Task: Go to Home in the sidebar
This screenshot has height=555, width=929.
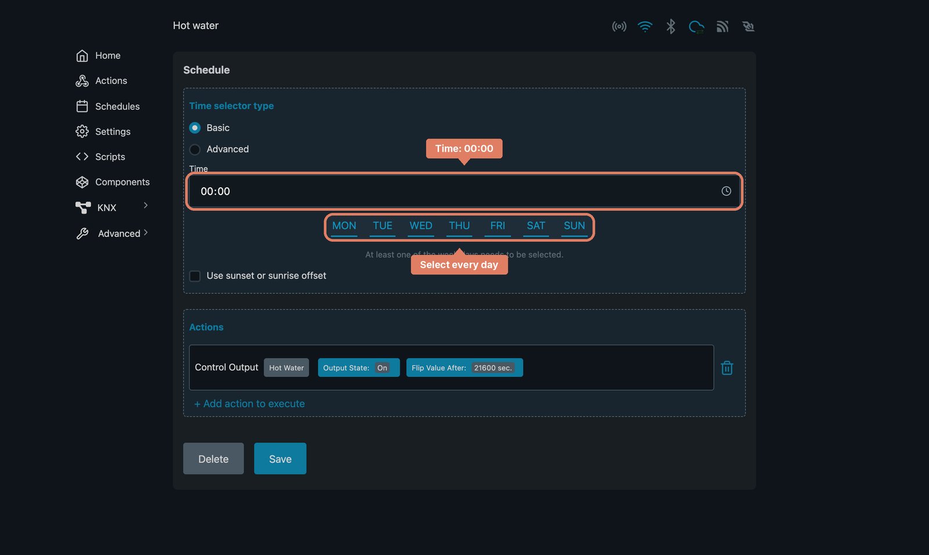Action: 99,56
